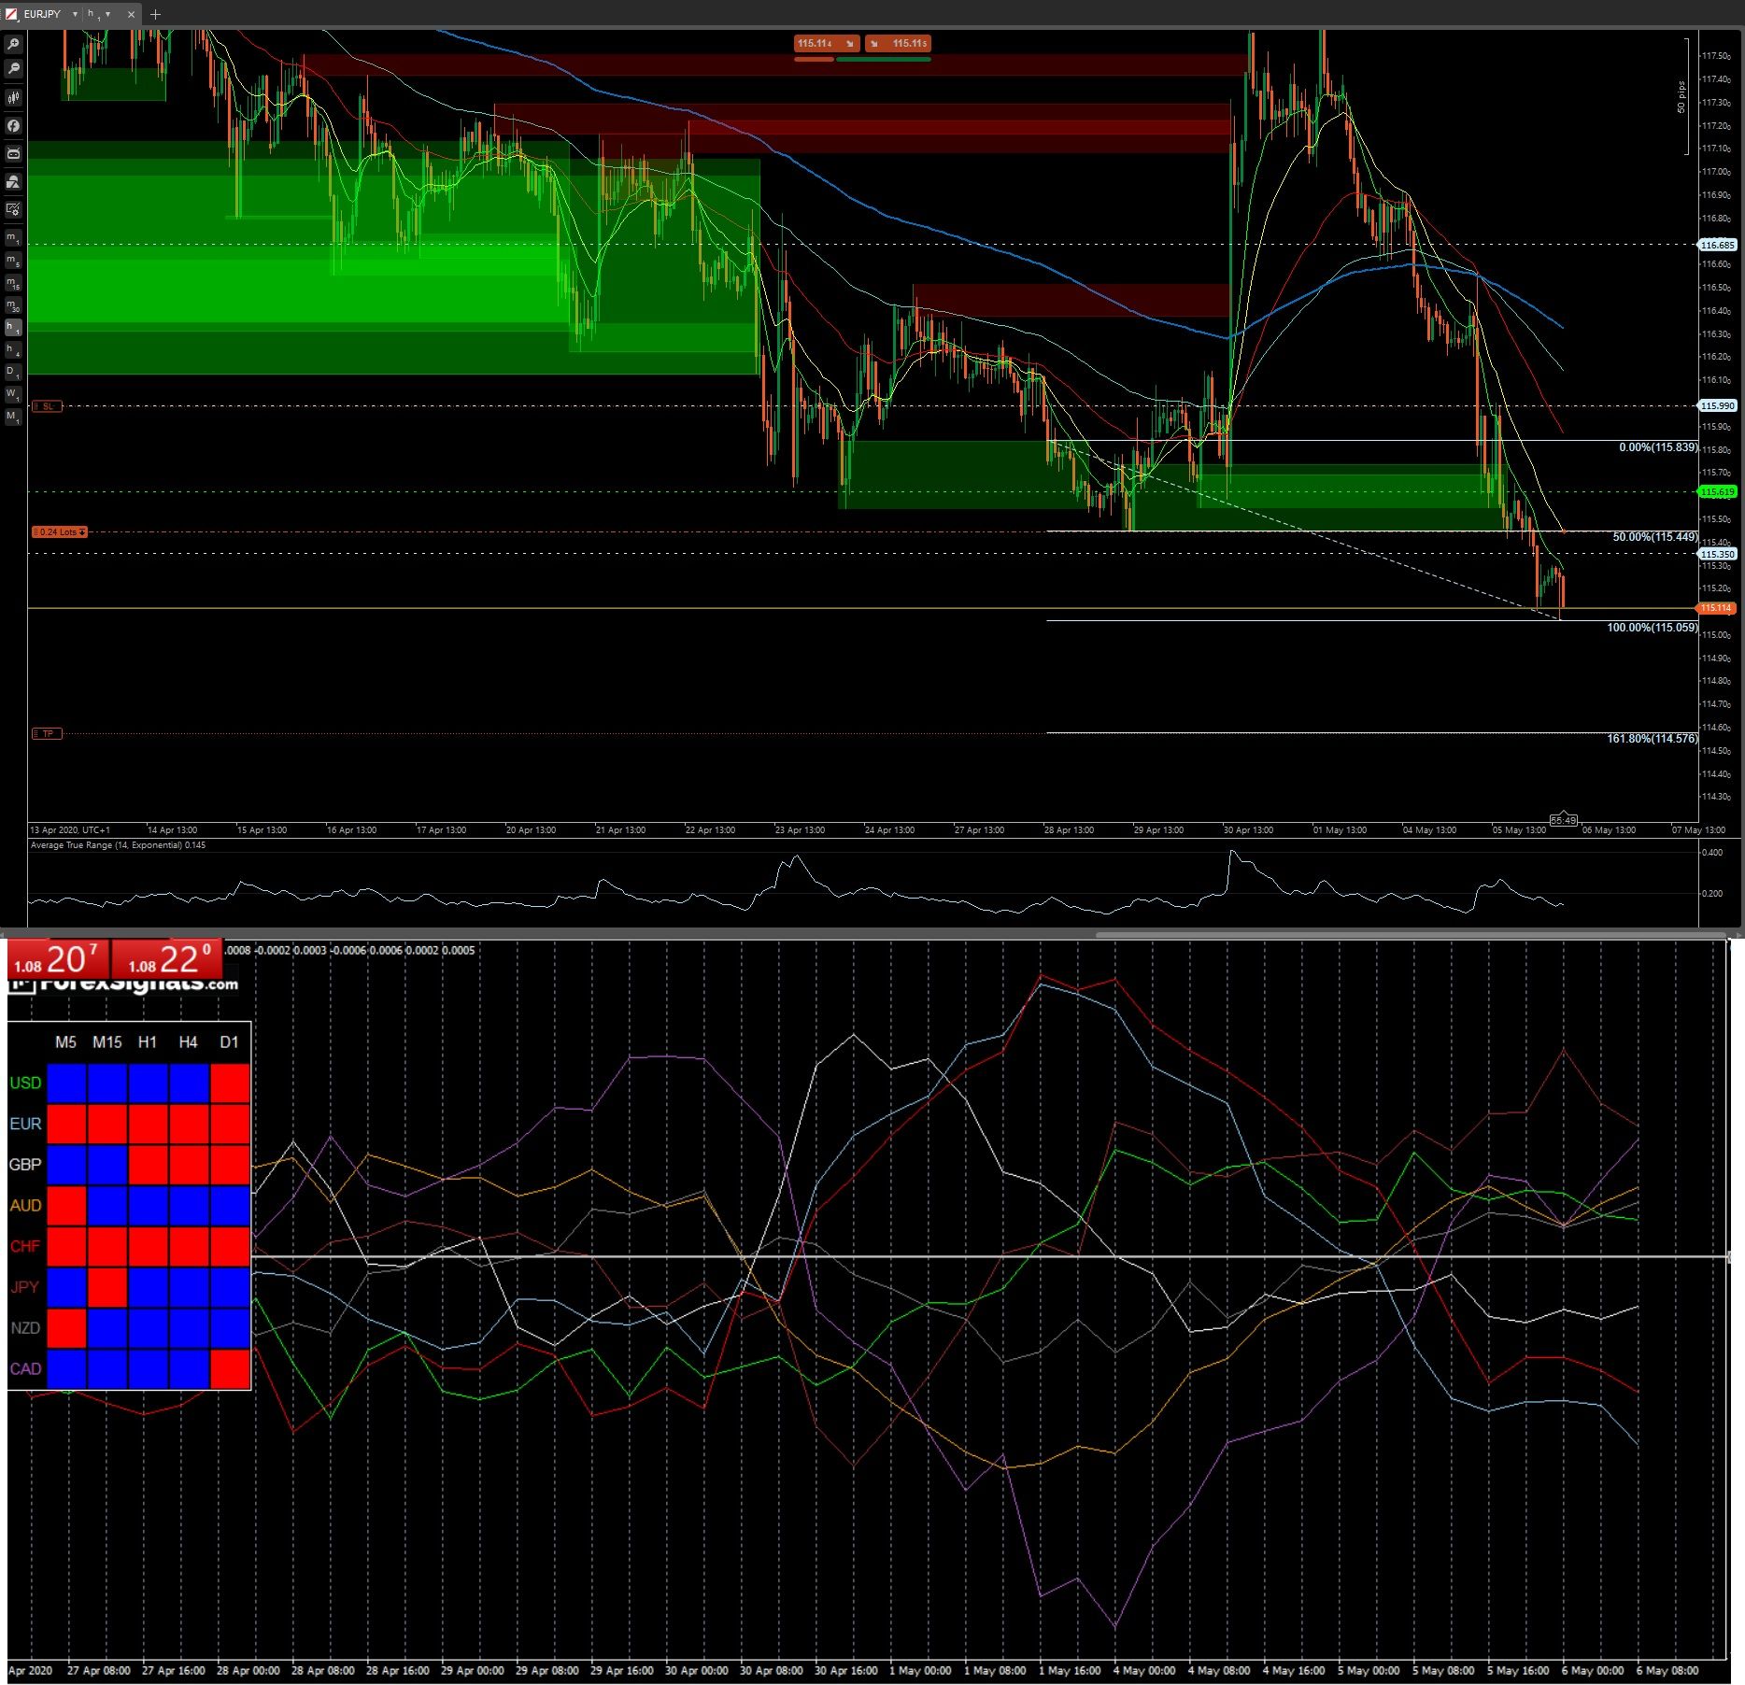This screenshot has width=1745, height=1685.
Task: Click the JPY currency label
Action: pos(25,1287)
